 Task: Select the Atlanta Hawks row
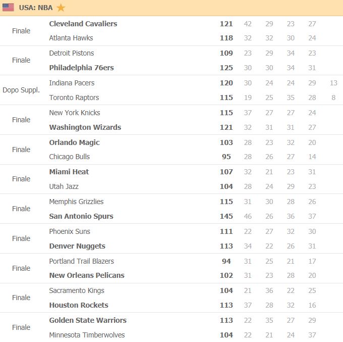[x=171, y=38]
